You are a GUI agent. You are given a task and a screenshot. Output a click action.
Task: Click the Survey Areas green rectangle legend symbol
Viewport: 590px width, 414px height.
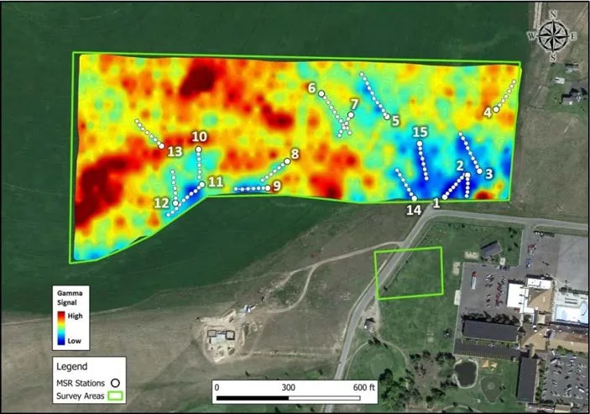click(x=116, y=396)
